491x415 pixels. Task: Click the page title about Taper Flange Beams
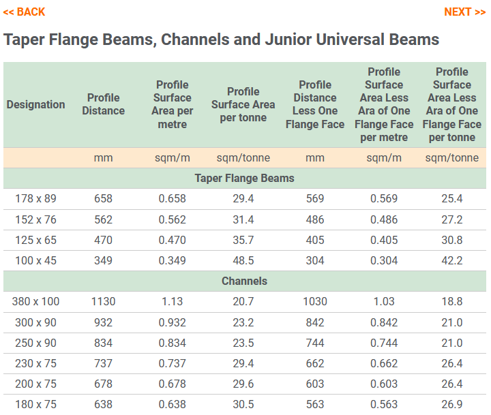221,40
